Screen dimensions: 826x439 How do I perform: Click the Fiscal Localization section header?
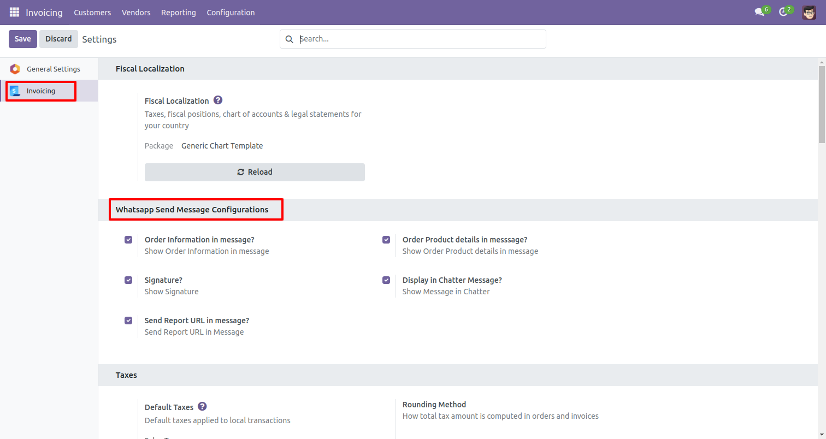[150, 69]
